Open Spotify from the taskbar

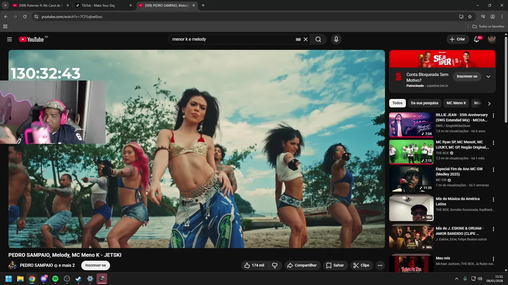[55, 279]
